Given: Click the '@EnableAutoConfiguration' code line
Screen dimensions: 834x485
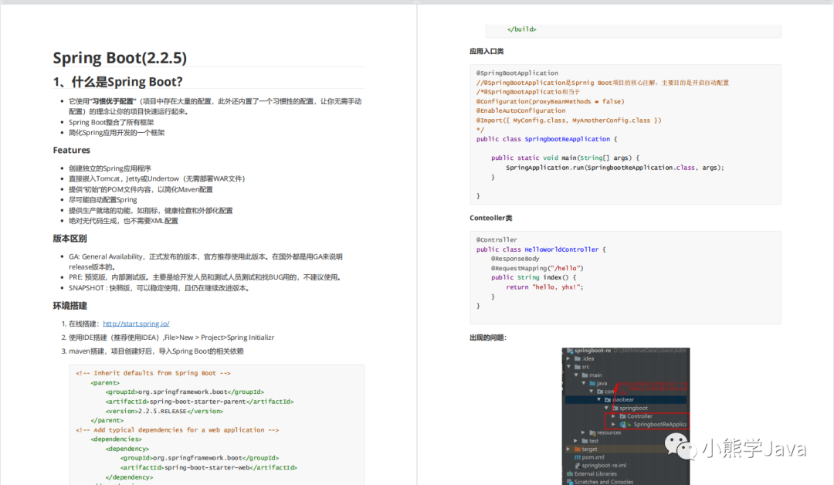Looking at the screenshot, I should [x=520, y=110].
